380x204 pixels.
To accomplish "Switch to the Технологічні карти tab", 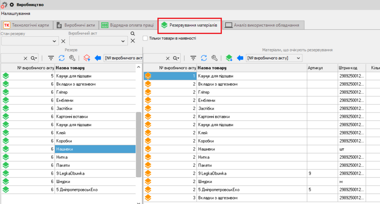I will pos(27,25).
